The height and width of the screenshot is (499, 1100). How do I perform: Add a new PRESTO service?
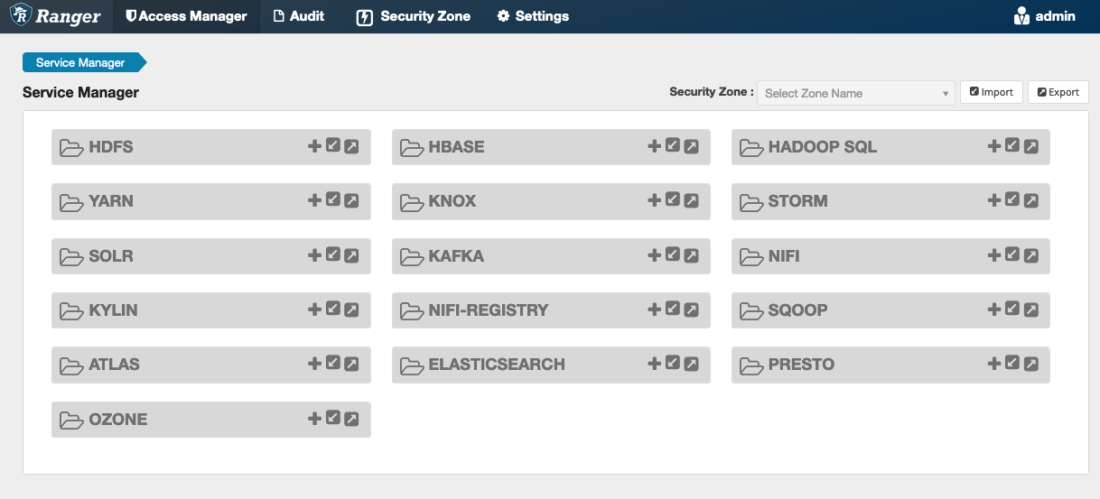point(993,364)
